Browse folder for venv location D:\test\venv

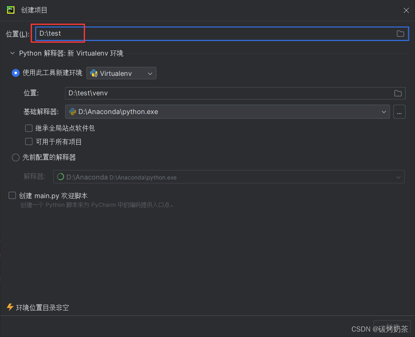(x=398, y=93)
